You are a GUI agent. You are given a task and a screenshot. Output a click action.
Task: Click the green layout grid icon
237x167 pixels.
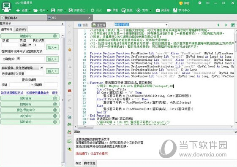click(x=233, y=25)
